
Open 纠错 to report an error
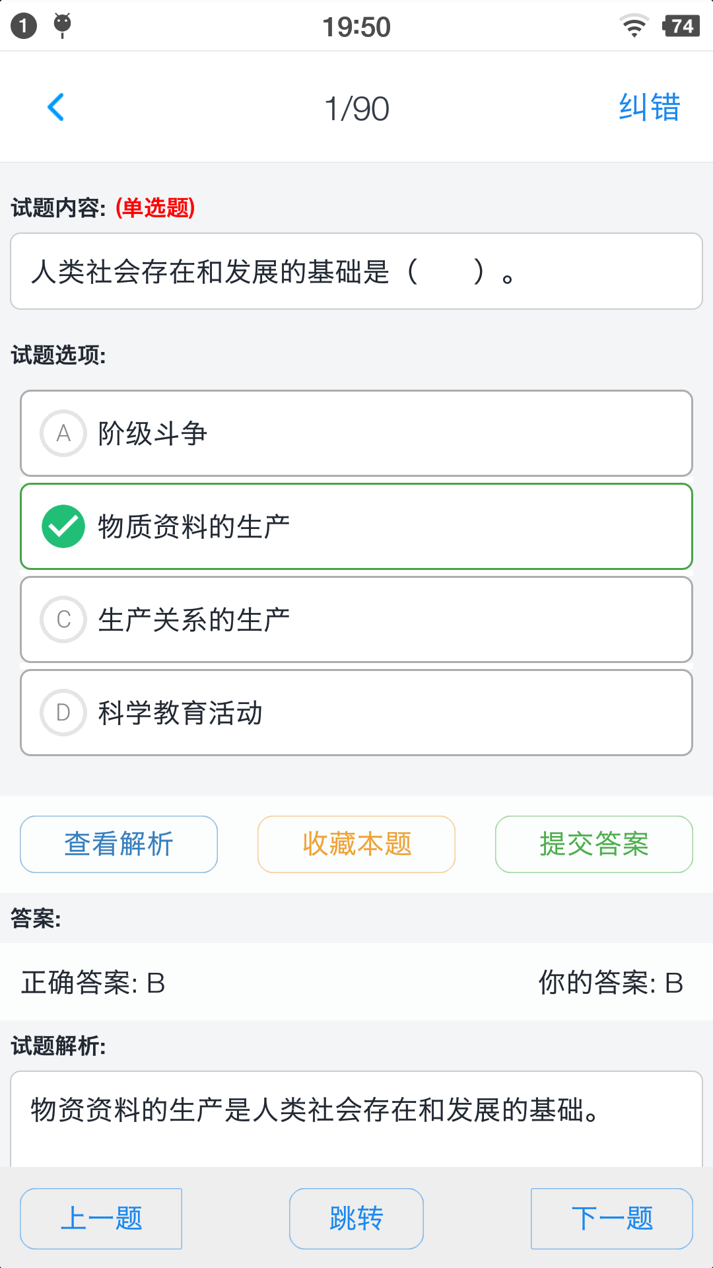tap(649, 108)
